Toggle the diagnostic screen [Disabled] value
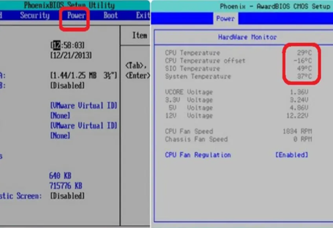Screen dimensions: 333x228 pos(67,195)
